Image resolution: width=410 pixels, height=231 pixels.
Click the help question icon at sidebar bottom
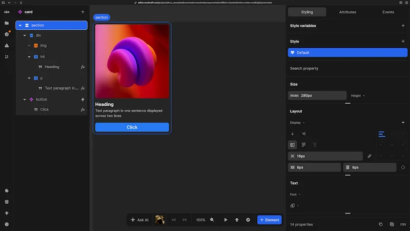(7, 224)
